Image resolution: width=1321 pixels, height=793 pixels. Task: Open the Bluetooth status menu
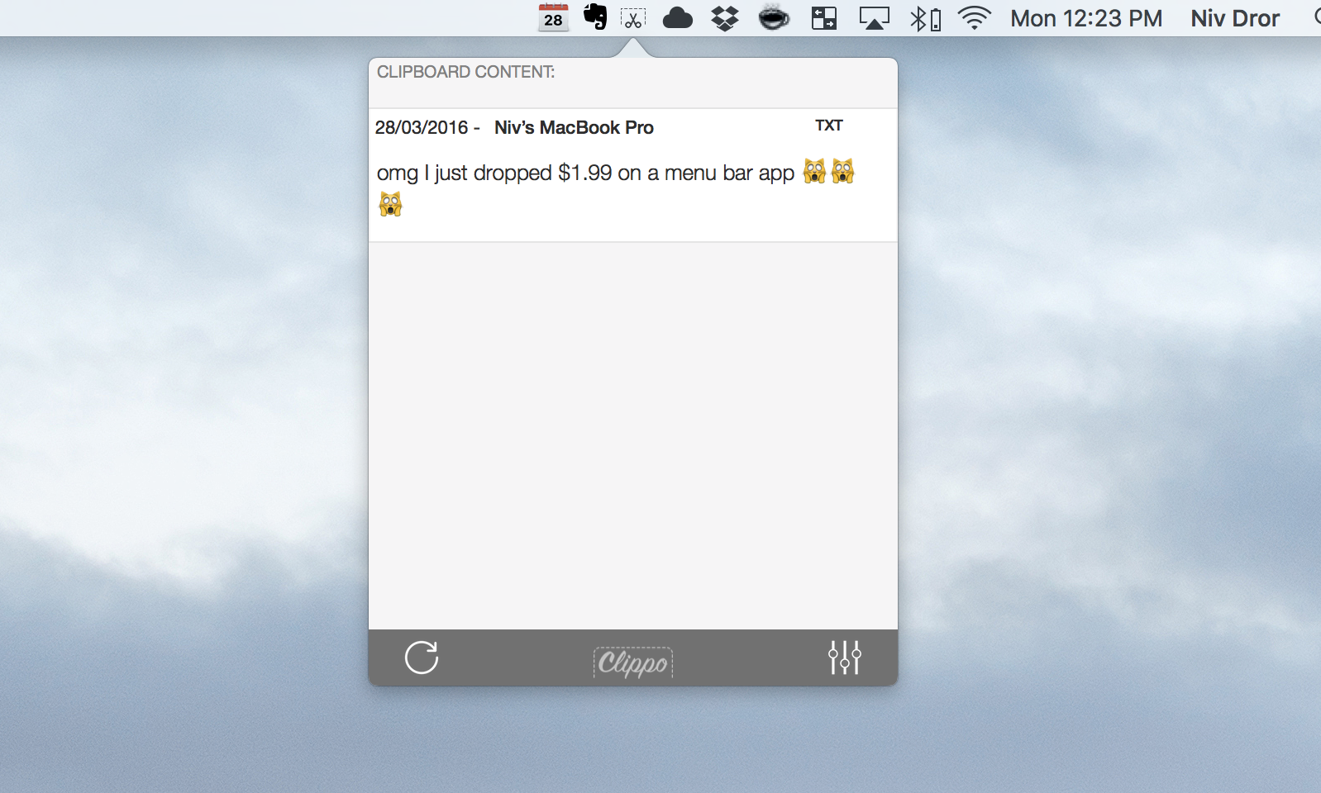coord(925,18)
